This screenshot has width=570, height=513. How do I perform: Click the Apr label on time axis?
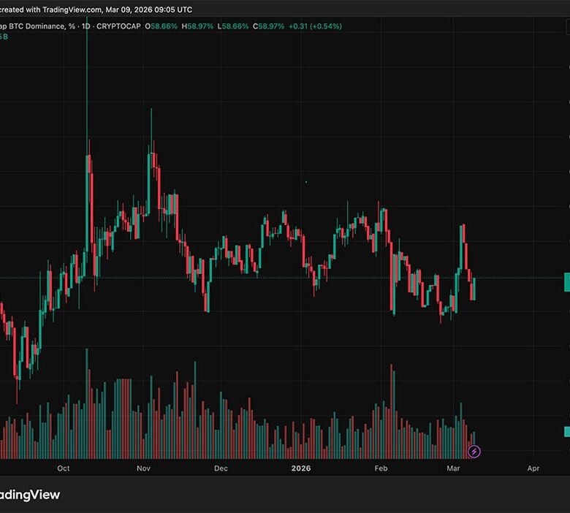coord(533,468)
